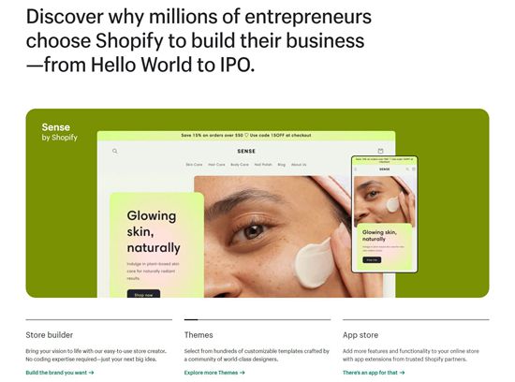Click the arrow after "Build the brand you want"
Screen dimensions: 515x382
click(x=92, y=373)
